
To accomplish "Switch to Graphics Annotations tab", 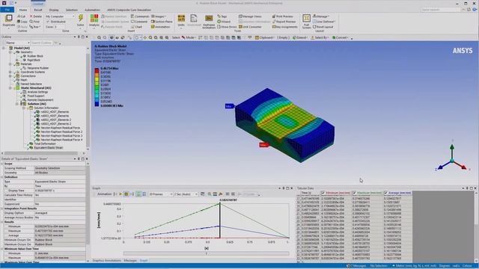I will pos(106,261).
